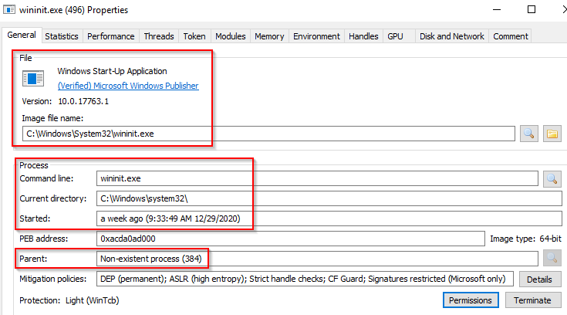Click the Terminate button
The width and height of the screenshot is (567, 315).
coord(532,300)
